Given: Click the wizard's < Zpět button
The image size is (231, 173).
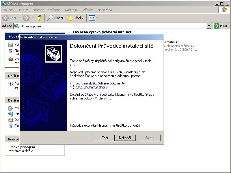Looking at the screenshot, I should 103,138.
